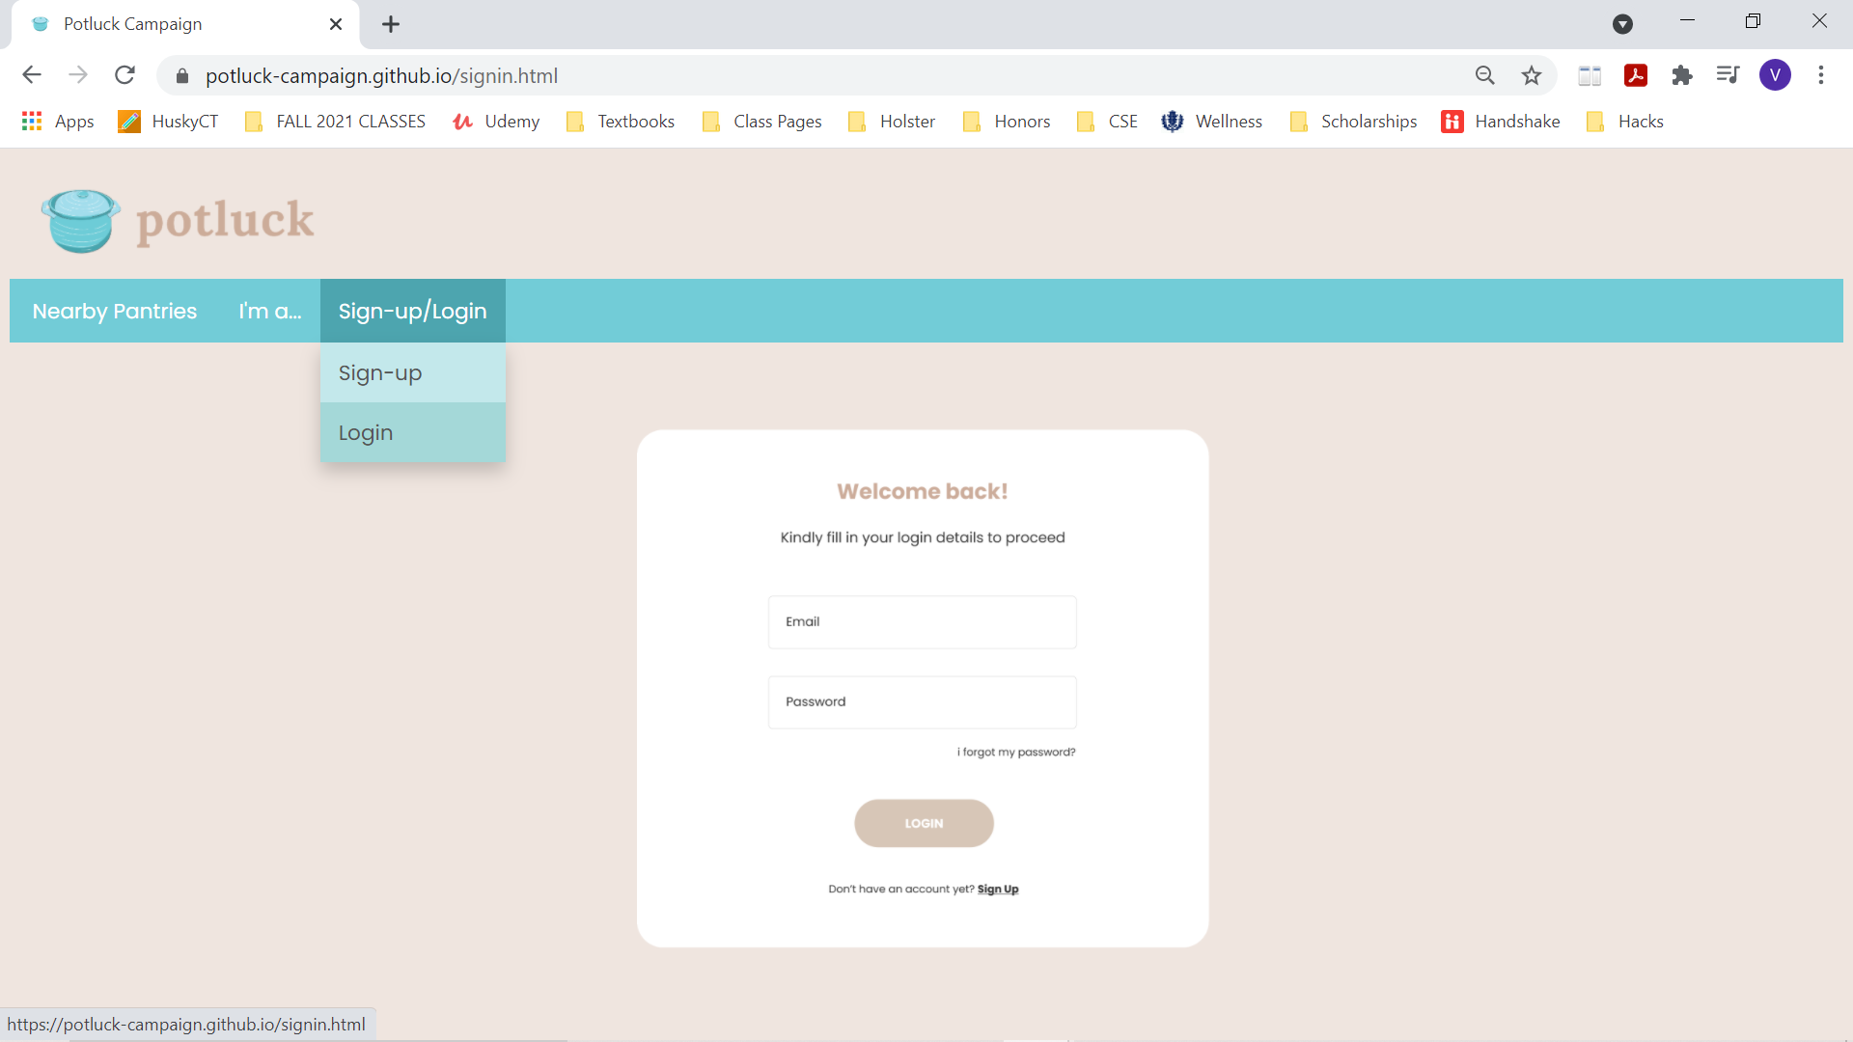Open the Chrome profile avatar V
1853x1042 pixels.
point(1775,75)
